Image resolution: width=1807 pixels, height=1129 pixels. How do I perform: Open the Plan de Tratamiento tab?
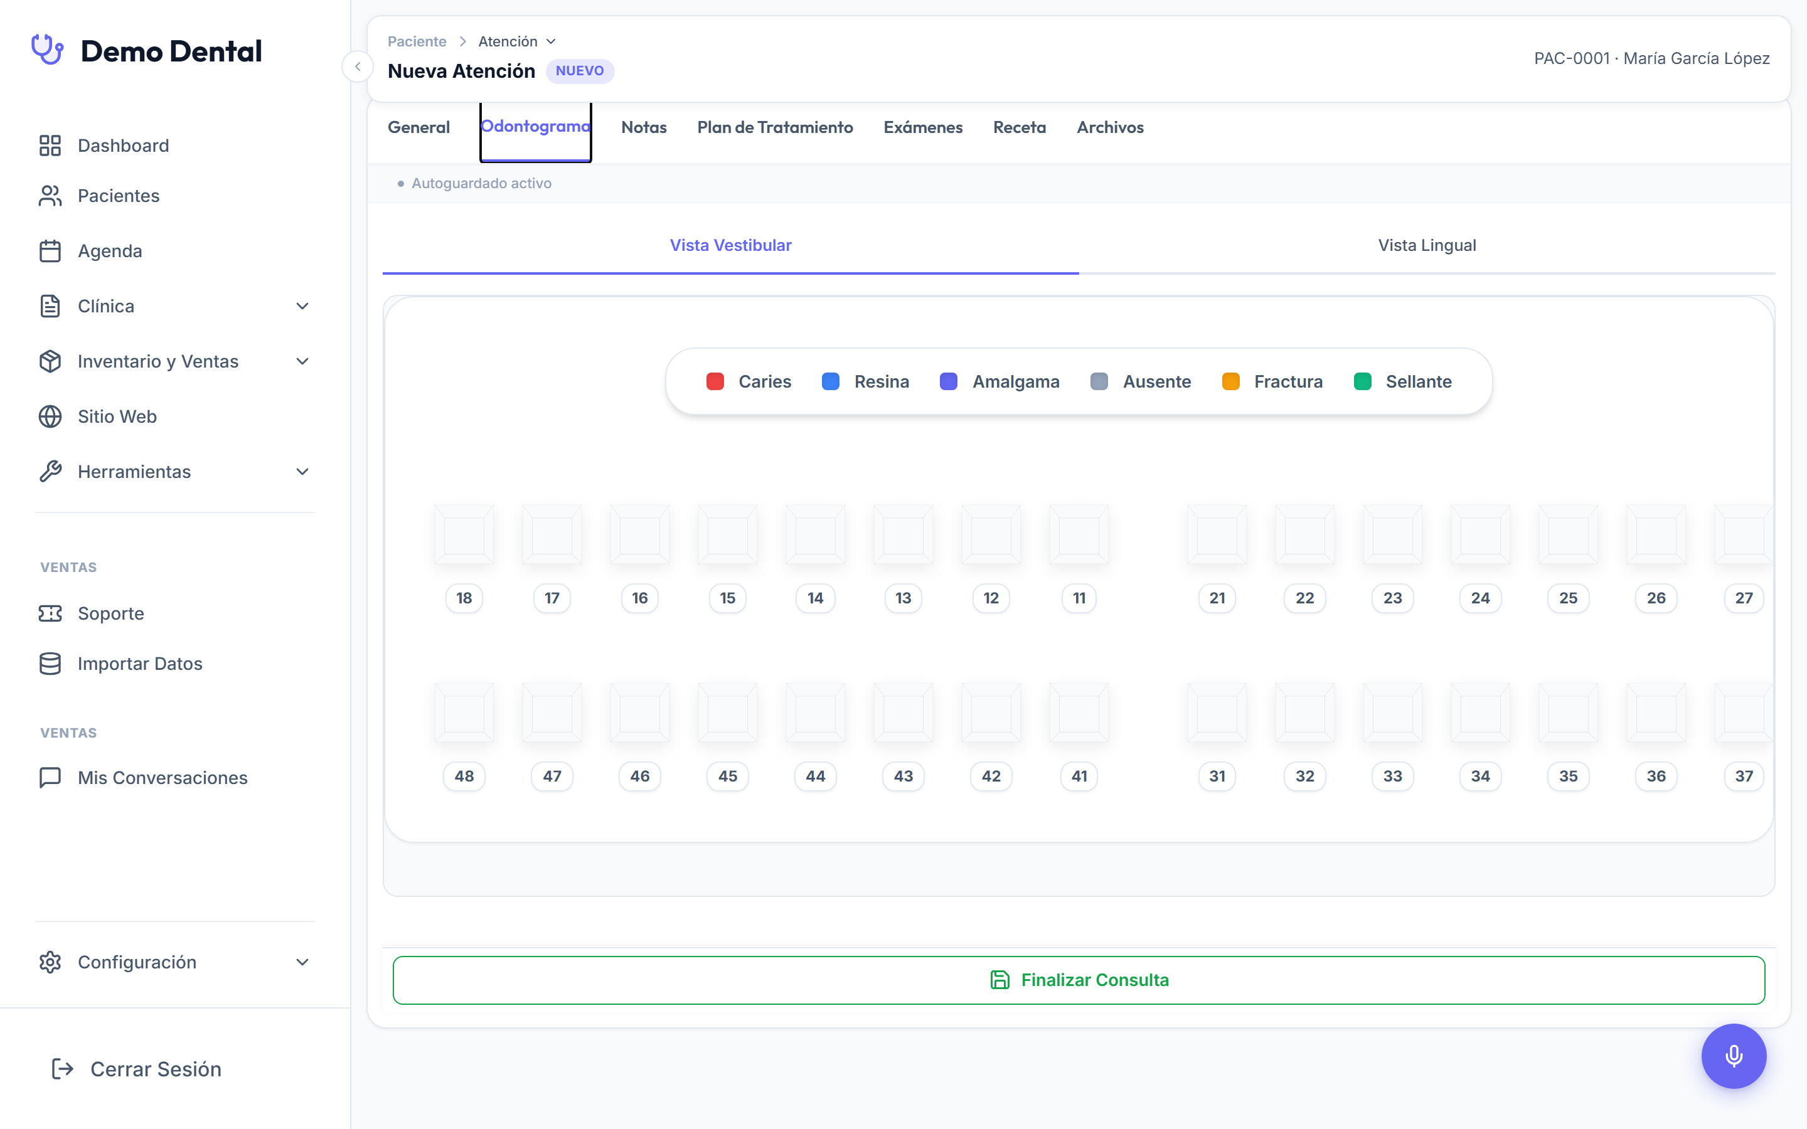click(x=775, y=128)
